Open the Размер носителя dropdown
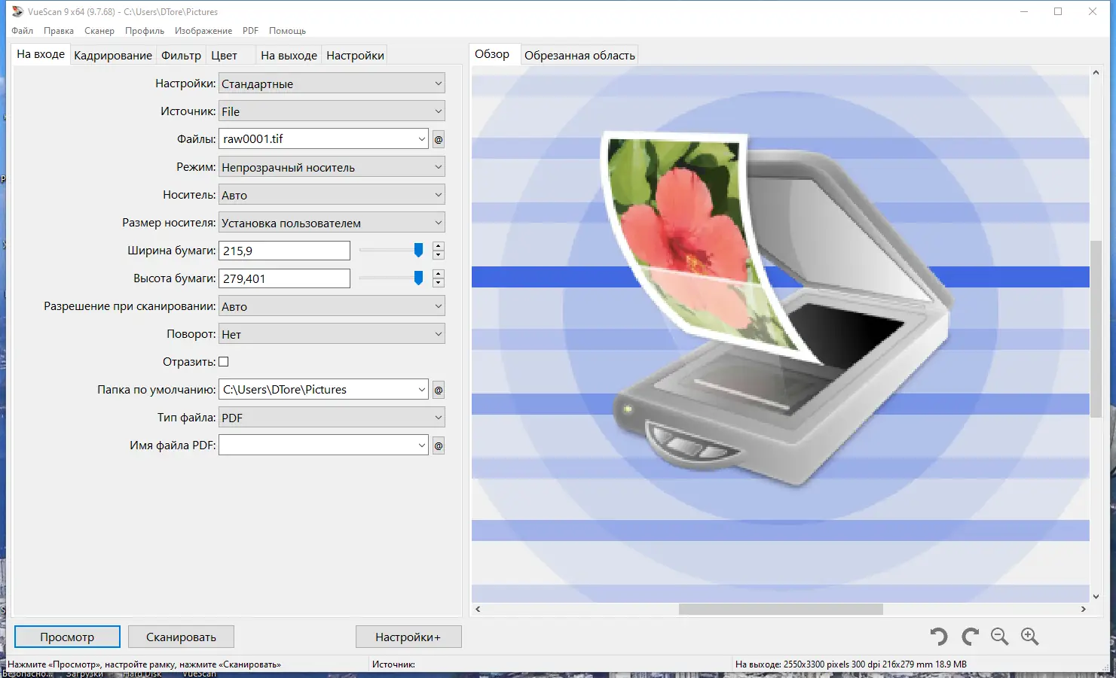Viewport: 1116px width, 678px height. coord(332,223)
